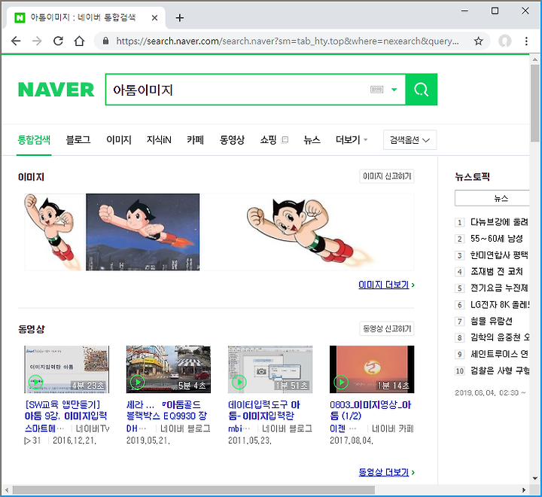
Task: Open the 네이버TV source next to 스마트메
Action: pyautogui.click(x=93, y=429)
